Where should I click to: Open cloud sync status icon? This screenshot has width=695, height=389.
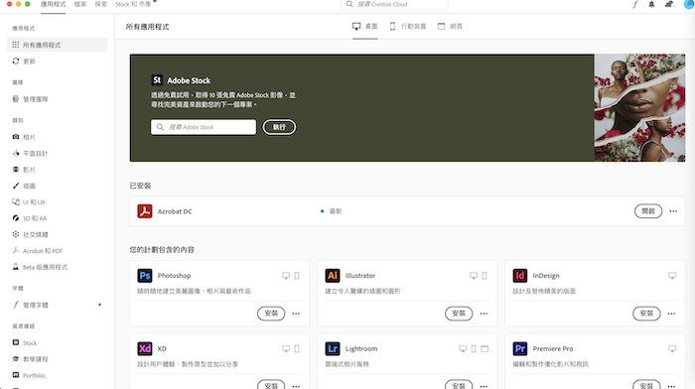point(669,4)
